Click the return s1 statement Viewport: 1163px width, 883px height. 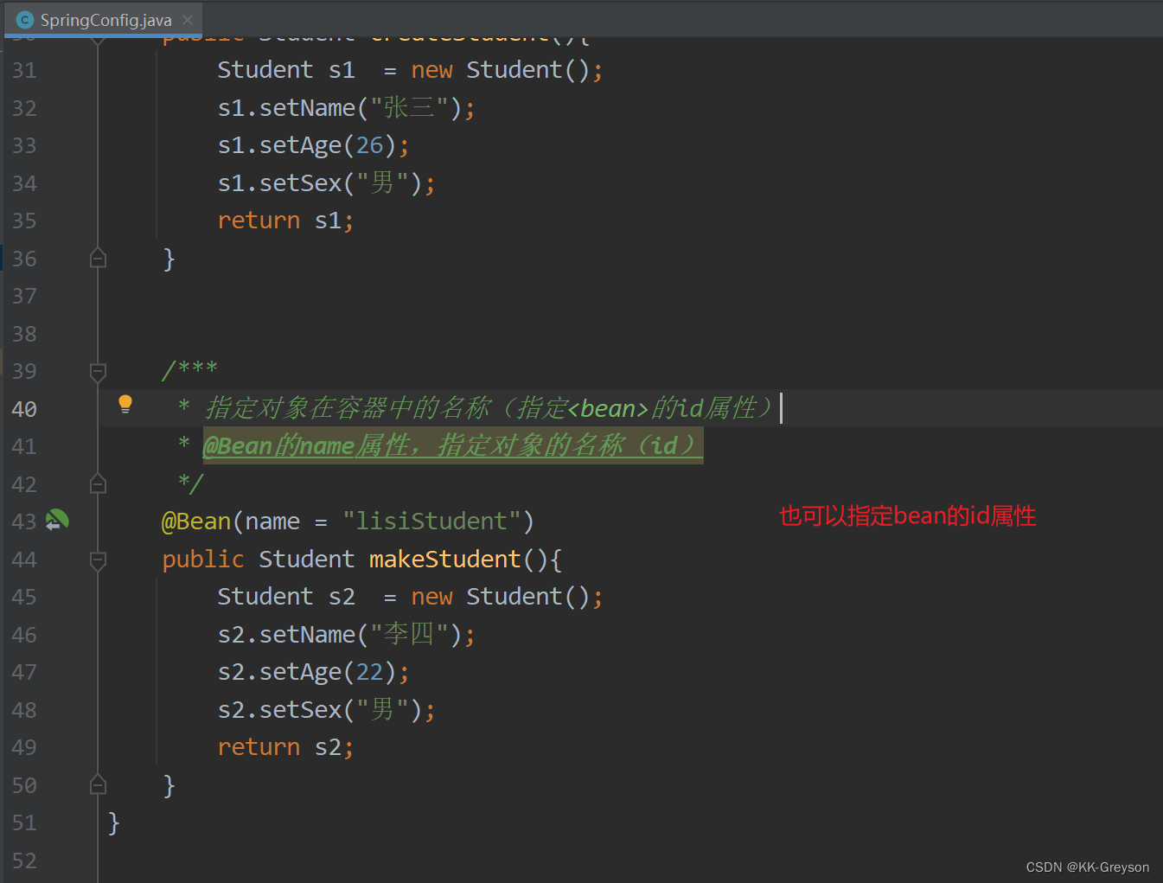(285, 221)
